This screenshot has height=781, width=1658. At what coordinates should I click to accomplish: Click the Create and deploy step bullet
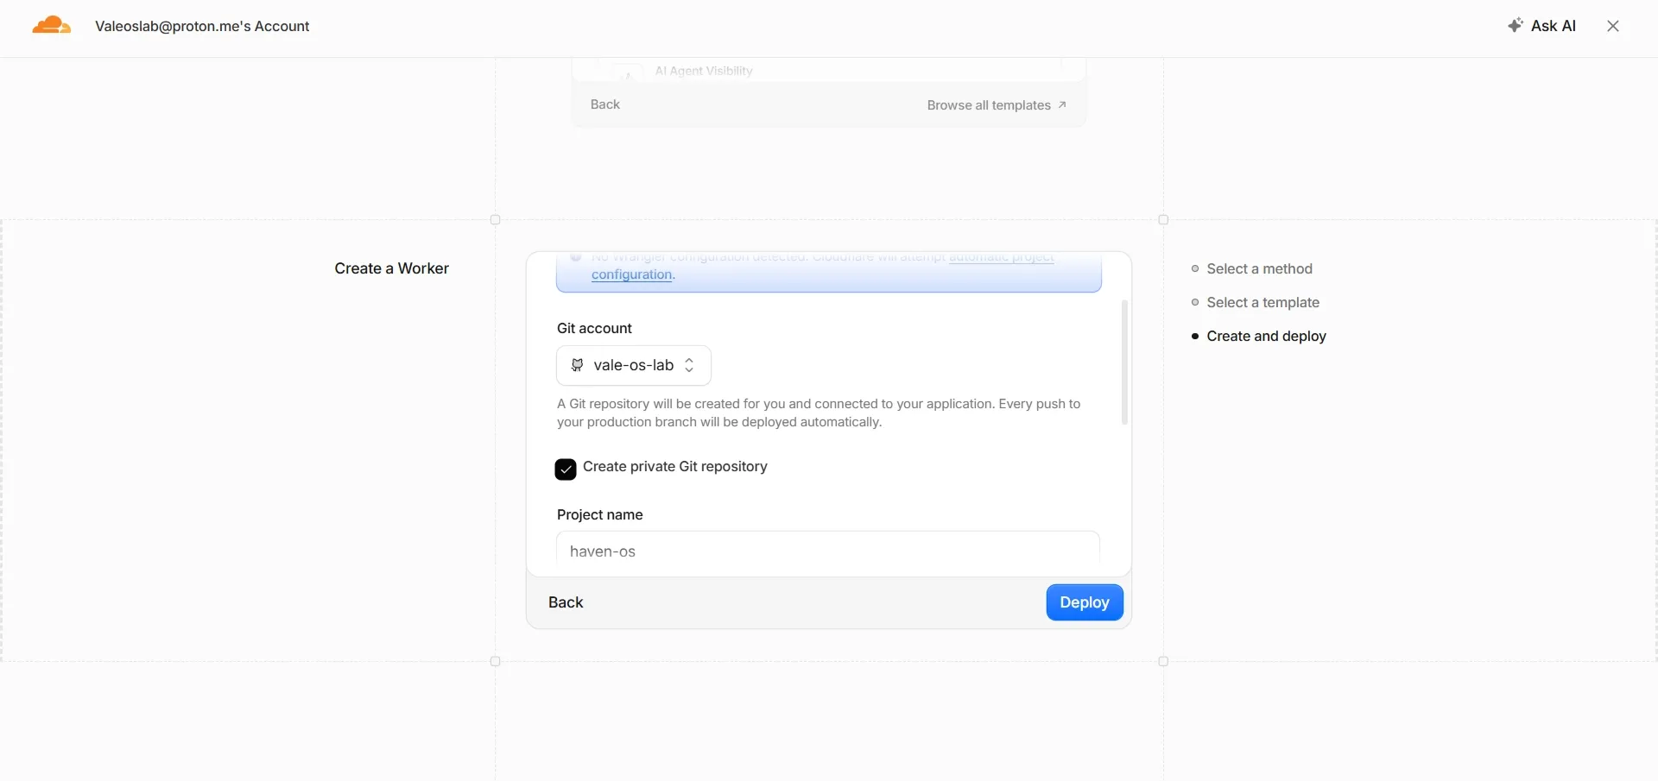pyautogui.click(x=1195, y=336)
